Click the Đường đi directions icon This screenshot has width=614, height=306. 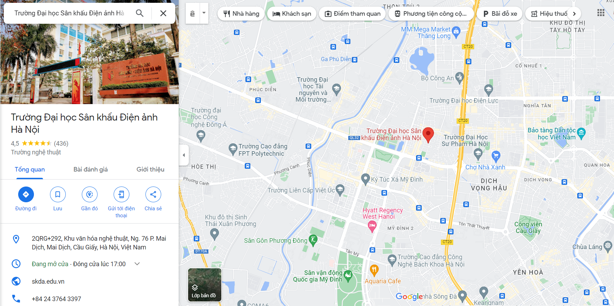(26, 195)
